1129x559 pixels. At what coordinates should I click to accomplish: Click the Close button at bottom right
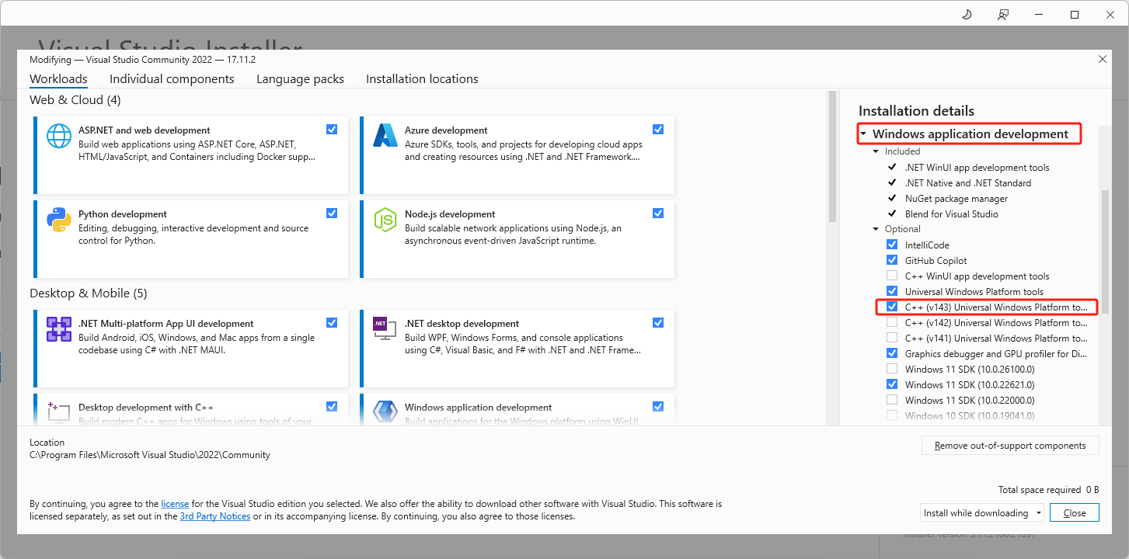(x=1075, y=512)
